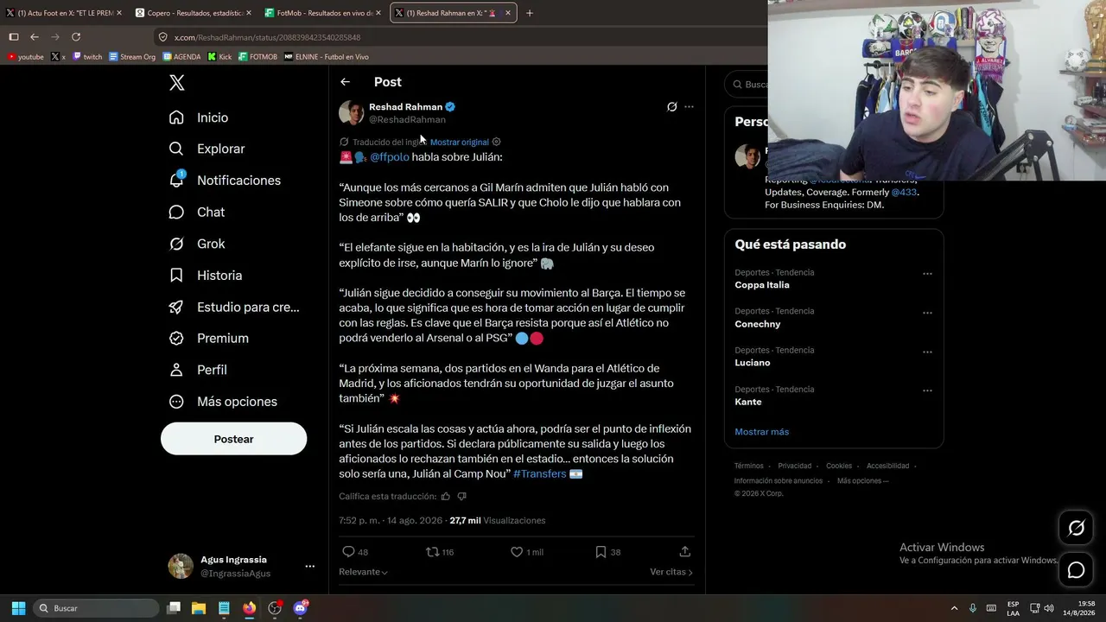Open ELNINE - Futbol en Vivo bookmark

pos(327,57)
